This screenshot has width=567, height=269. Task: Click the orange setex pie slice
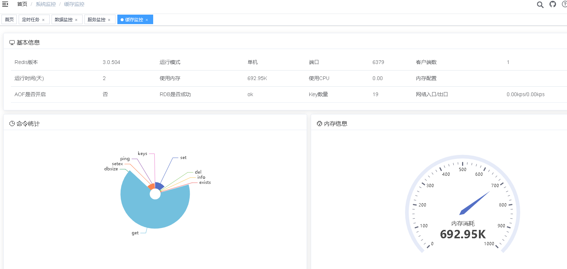pyautogui.click(x=151, y=186)
